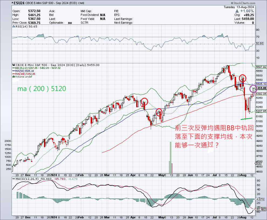Click Jul on the MACD panel date axis
The width and height of the screenshot is (267, 220).
[215, 218]
